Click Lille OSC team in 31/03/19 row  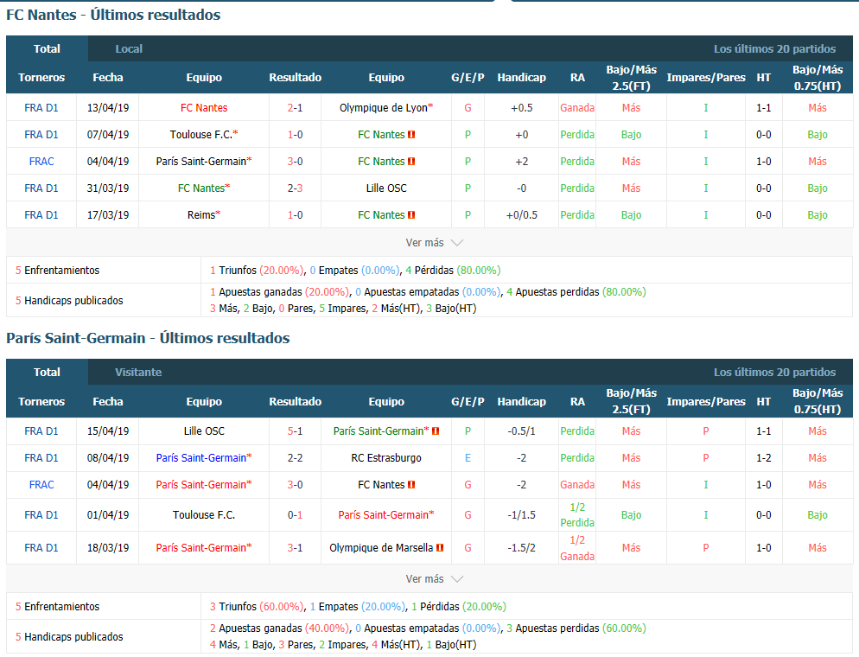pyautogui.click(x=386, y=188)
